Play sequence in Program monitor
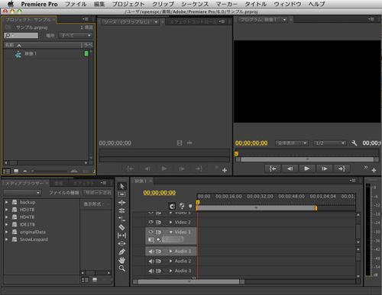This screenshot has height=295, width=382. 307,168
